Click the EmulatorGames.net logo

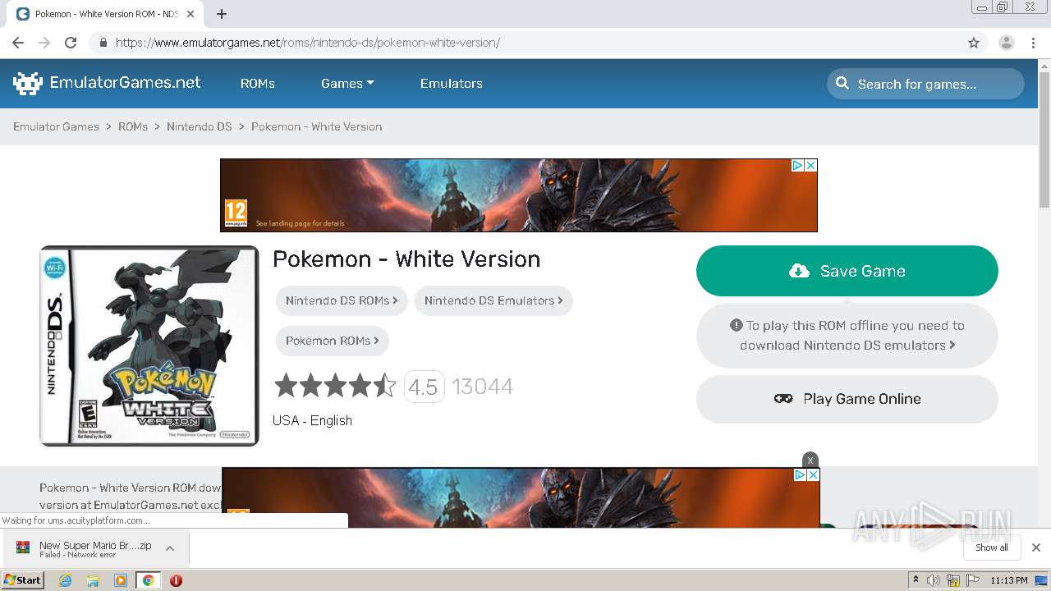(x=107, y=83)
